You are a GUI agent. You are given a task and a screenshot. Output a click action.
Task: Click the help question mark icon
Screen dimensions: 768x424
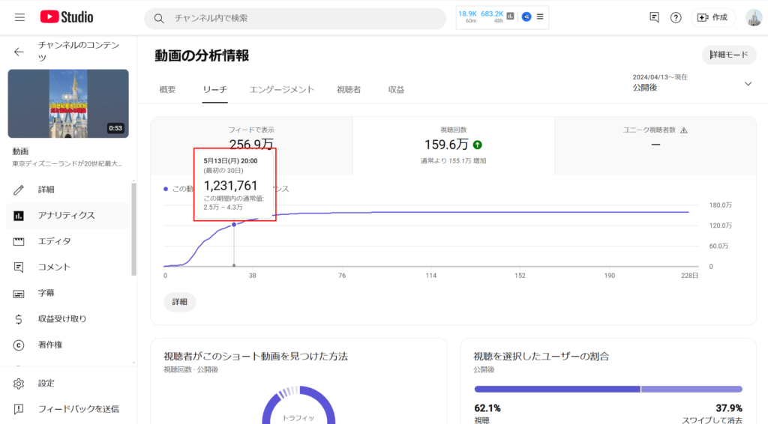coord(676,17)
